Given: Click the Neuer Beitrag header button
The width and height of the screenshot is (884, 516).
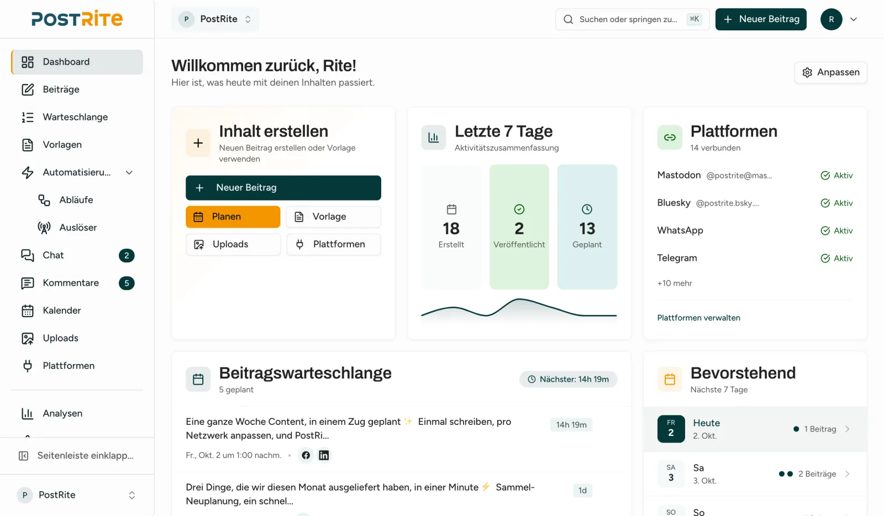Looking at the screenshot, I should [x=761, y=19].
